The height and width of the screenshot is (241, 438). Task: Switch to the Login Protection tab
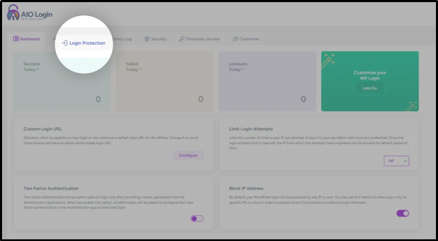point(83,43)
